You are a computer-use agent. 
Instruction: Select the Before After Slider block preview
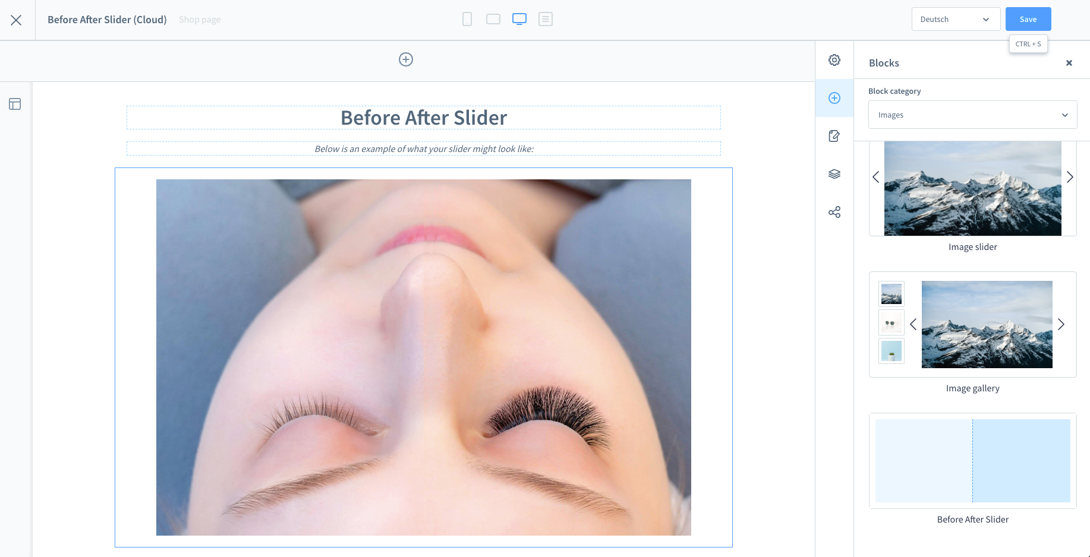pos(973,461)
